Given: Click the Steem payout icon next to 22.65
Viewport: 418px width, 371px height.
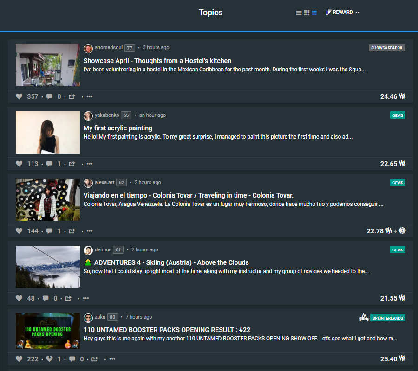Looking at the screenshot, I should coord(402,164).
